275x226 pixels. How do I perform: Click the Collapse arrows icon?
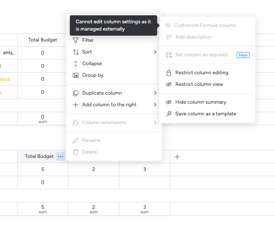(76, 64)
